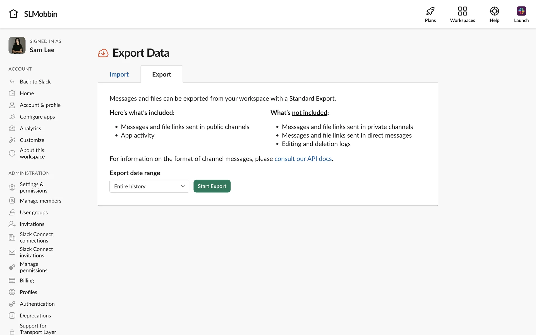The height and width of the screenshot is (335, 536).
Task: Open the Deprecations sidebar item
Action: [x=35, y=316]
